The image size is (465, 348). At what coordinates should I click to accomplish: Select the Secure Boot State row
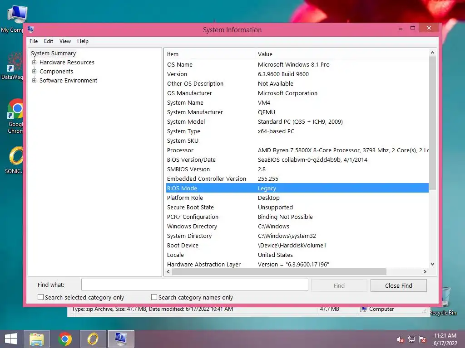[x=297, y=207]
